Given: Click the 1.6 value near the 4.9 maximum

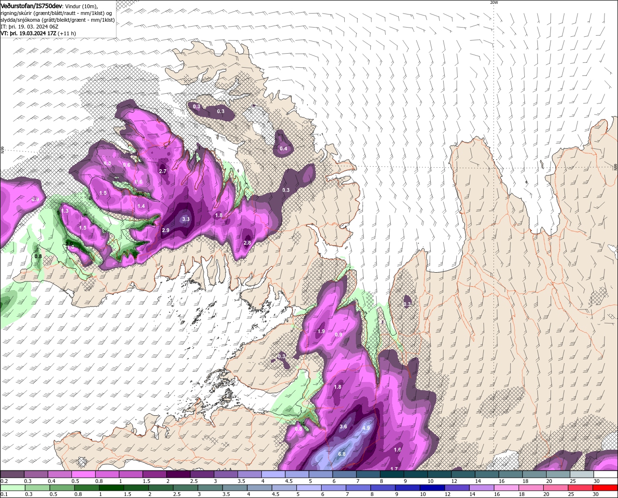Looking at the screenshot, I should pos(397,450).
